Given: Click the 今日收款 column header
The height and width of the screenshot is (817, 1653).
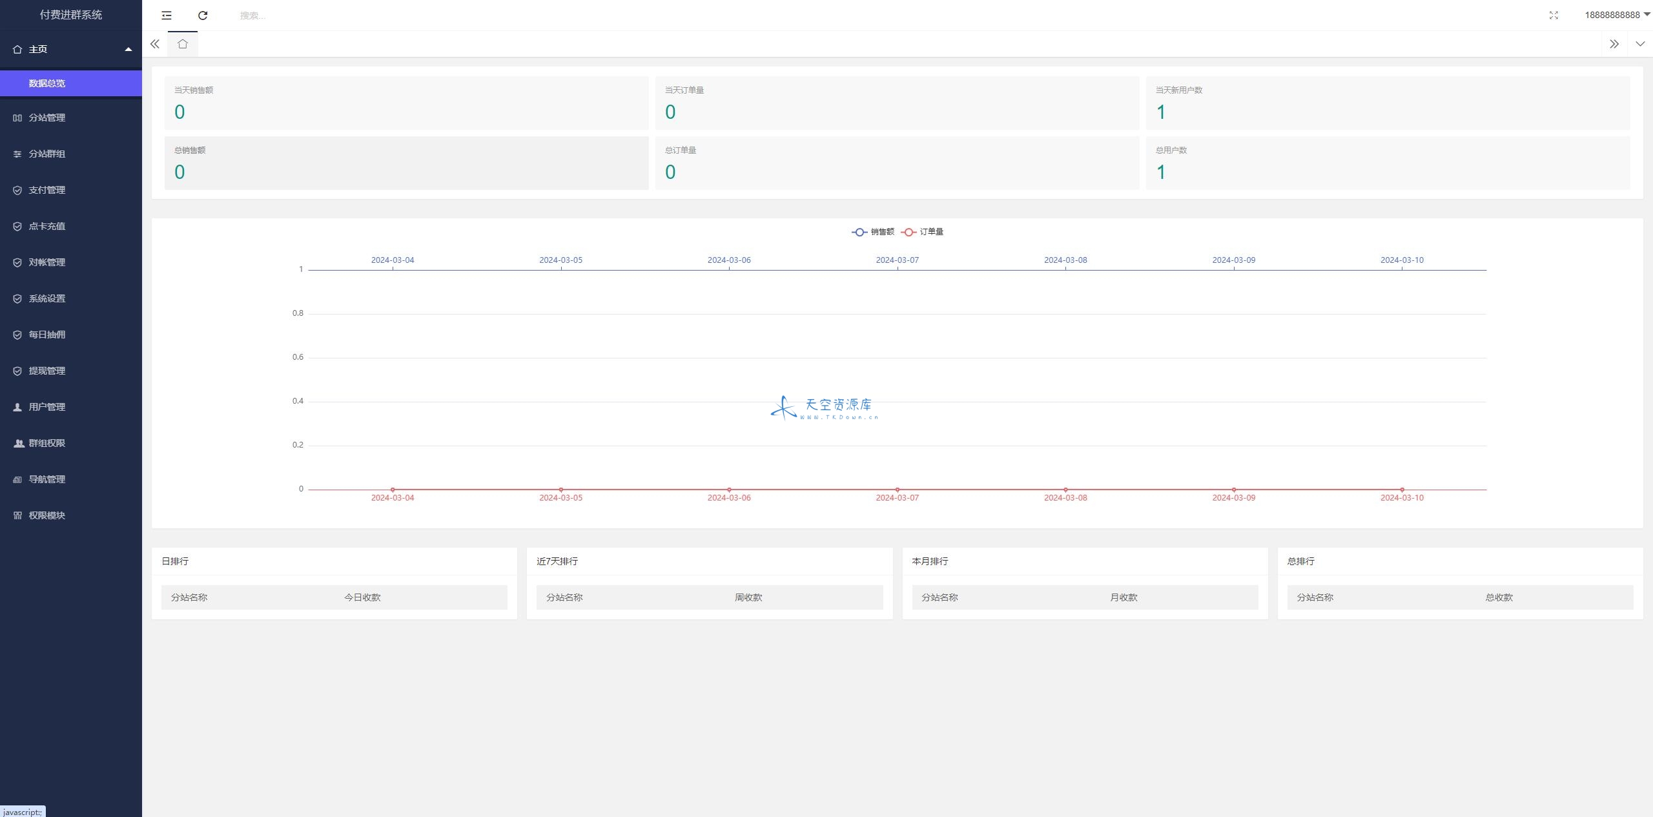Looking at the screenshot, I should point(362,597).
